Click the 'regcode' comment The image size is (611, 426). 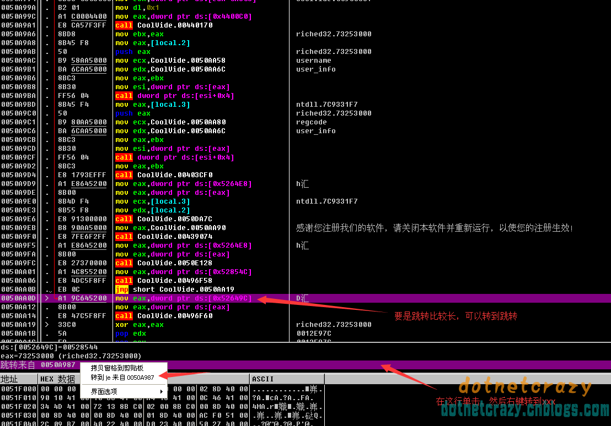312,122
